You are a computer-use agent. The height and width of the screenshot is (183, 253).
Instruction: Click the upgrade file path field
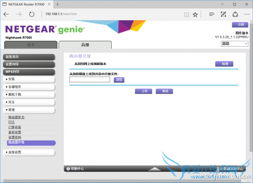point(90,80)
